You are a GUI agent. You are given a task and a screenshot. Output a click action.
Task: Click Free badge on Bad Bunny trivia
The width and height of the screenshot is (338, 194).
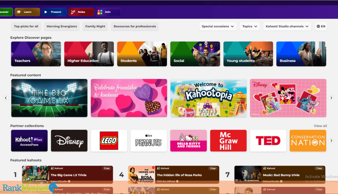pyautogui.click(x=319, y=168)
